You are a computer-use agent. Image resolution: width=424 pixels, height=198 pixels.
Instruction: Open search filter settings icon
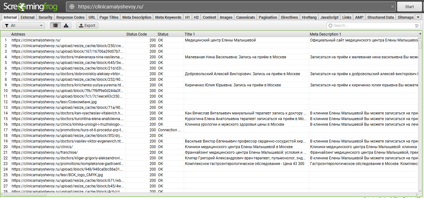(x=416, y=26)
